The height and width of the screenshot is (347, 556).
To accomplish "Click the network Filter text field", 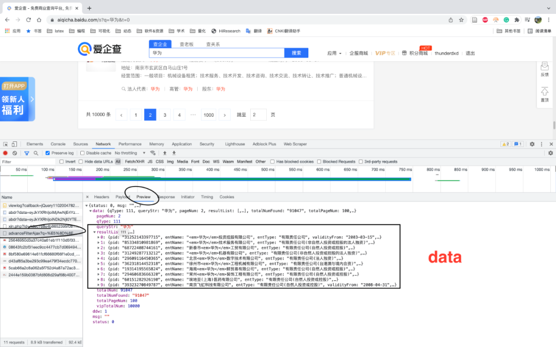I will (x=28, y=161).
